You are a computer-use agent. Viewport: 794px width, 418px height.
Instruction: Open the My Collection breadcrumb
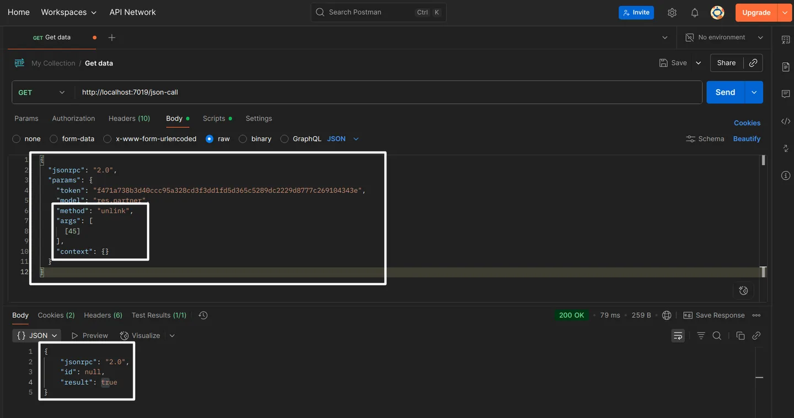[x=53, y=63]
